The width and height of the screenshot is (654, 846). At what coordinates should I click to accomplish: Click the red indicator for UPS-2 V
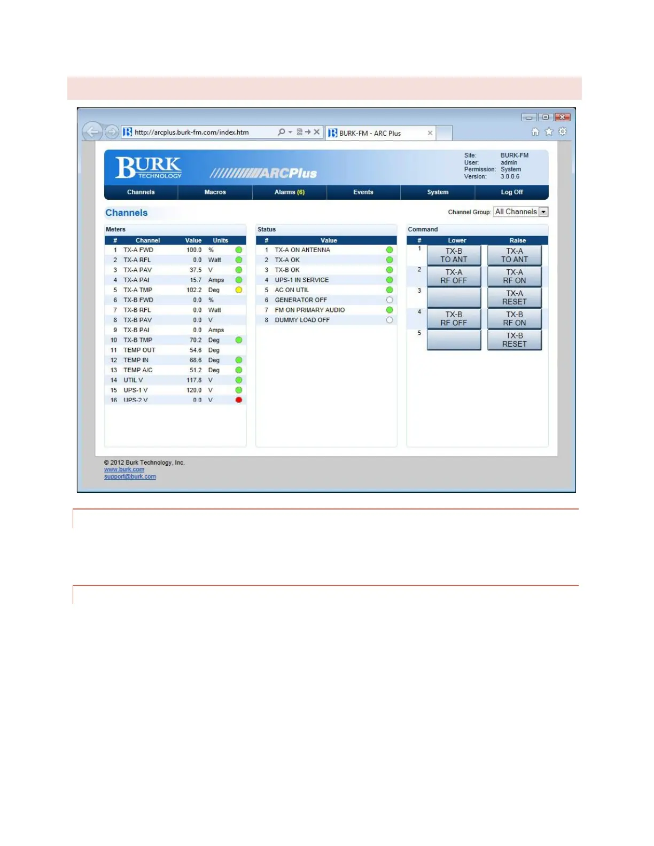pos(239,399)
